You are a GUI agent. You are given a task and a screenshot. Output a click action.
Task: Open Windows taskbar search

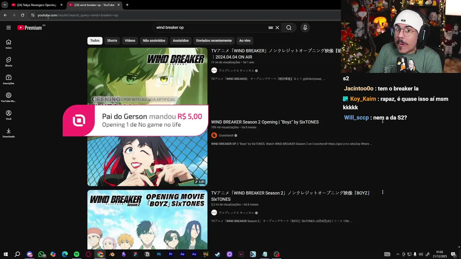click(x=17, y=254)
